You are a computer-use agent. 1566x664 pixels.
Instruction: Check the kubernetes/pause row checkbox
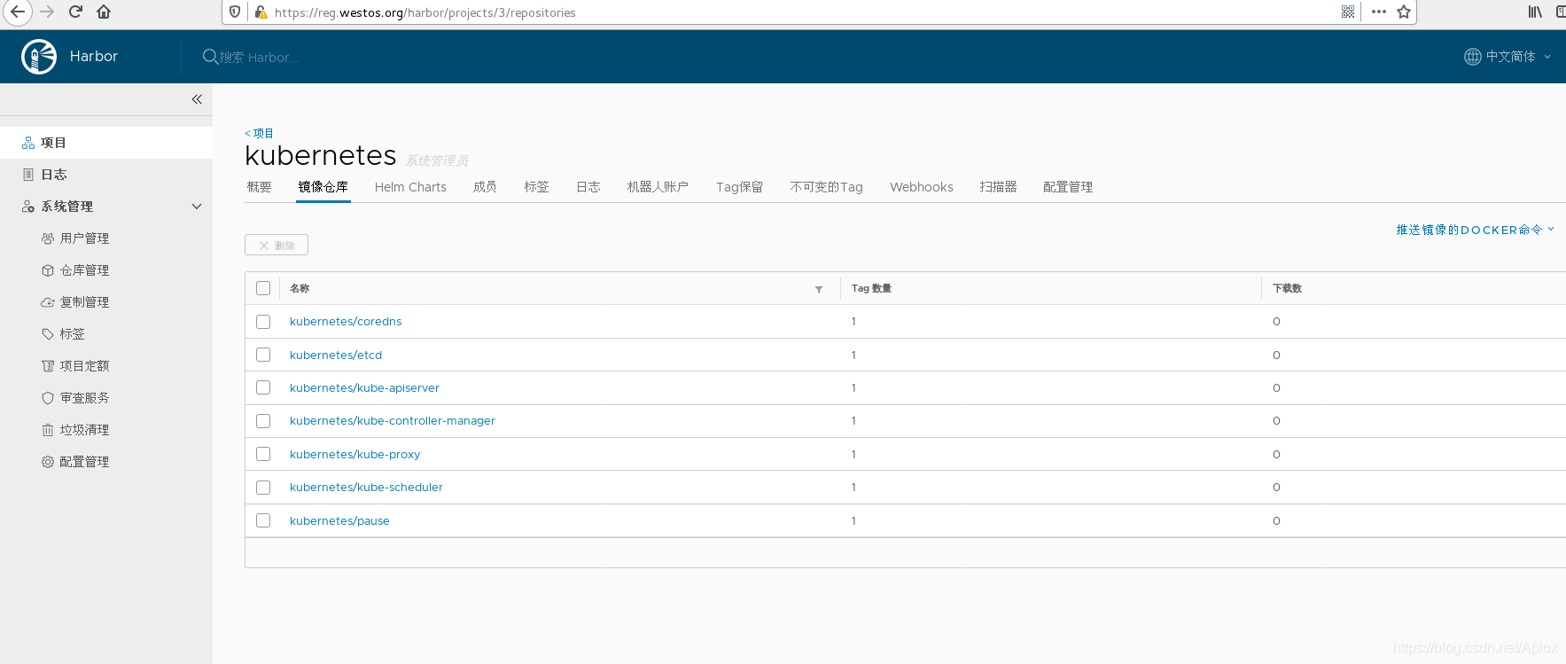[x=263, y=520]
